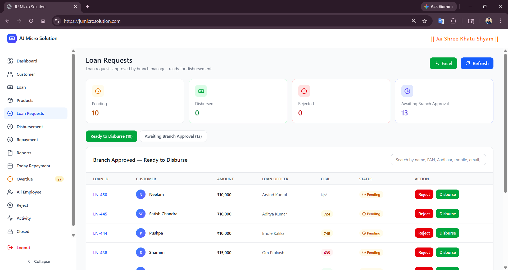This screenshot has width=508, height=270.
Task: Click the main page vertical scrollbar
Action: (505, 123)
